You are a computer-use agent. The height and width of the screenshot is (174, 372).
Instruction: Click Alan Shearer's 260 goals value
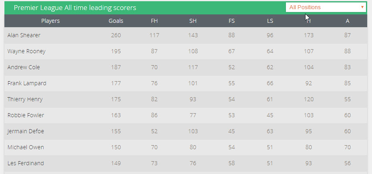(x=116, y=35)
